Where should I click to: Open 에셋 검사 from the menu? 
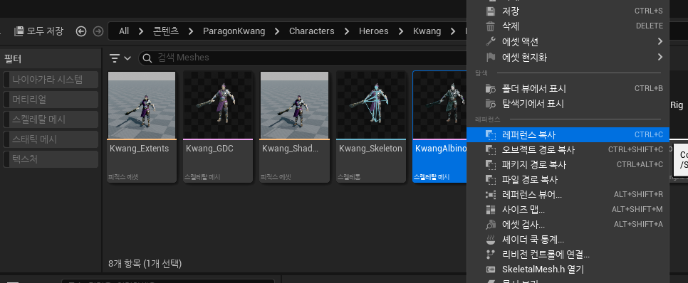click(x=568, y=225)
